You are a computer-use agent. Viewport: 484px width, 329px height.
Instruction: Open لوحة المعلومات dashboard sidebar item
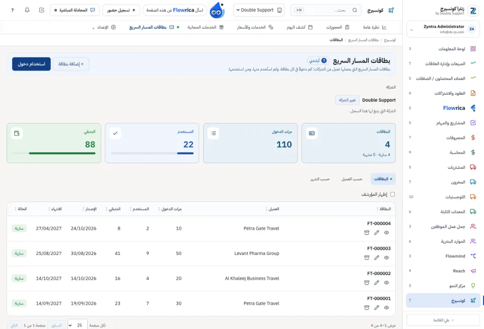pyautogui.click(x=443, y=49)
